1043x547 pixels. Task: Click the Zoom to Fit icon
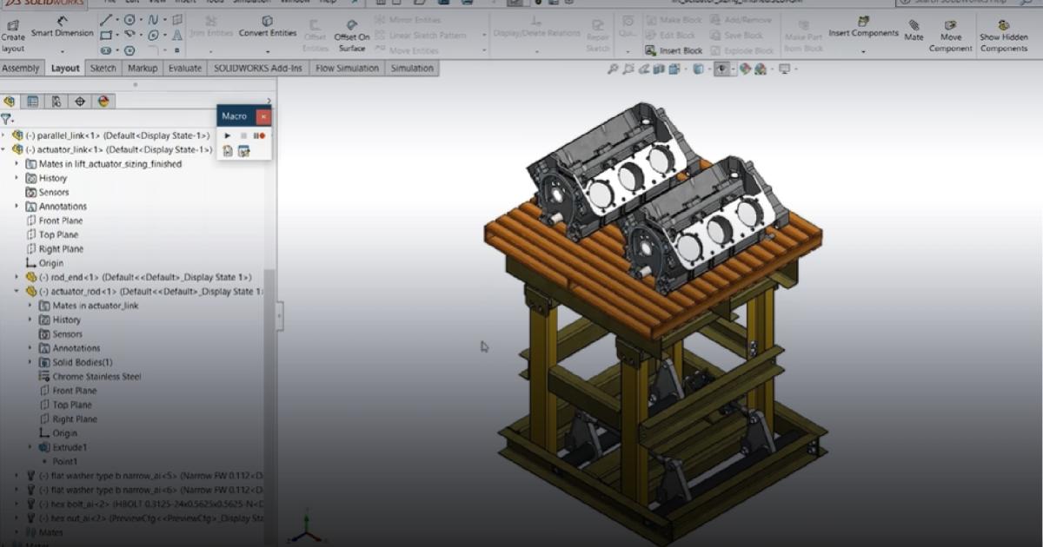(614, 69)
